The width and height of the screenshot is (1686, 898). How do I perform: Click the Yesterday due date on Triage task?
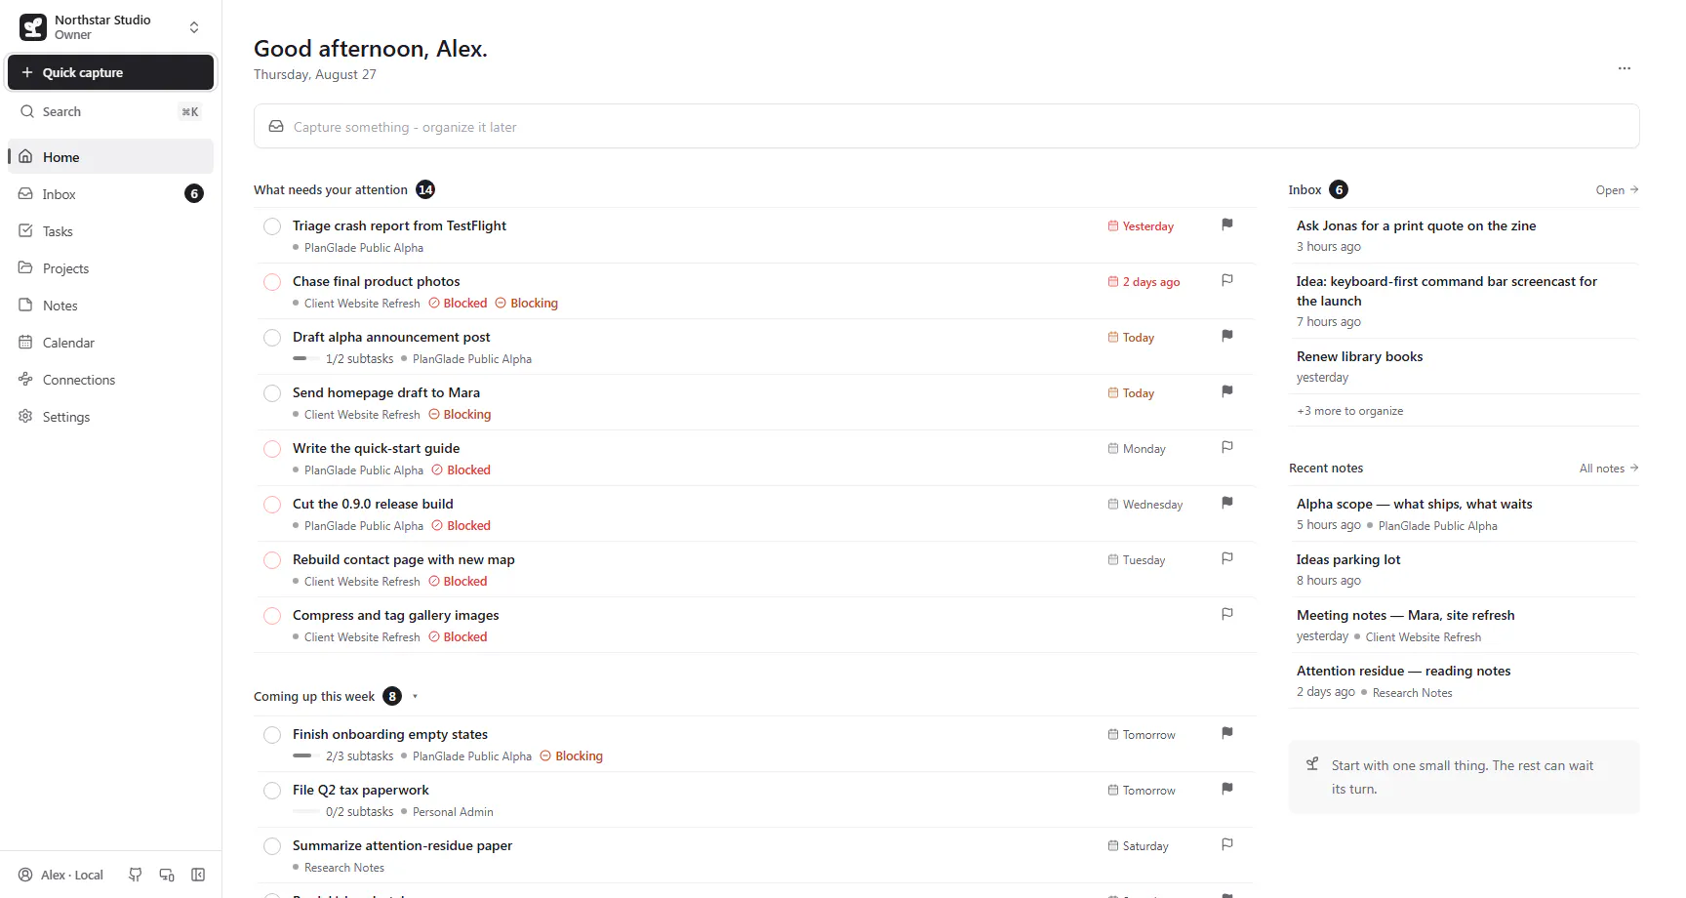click(x=1141, y=226)
